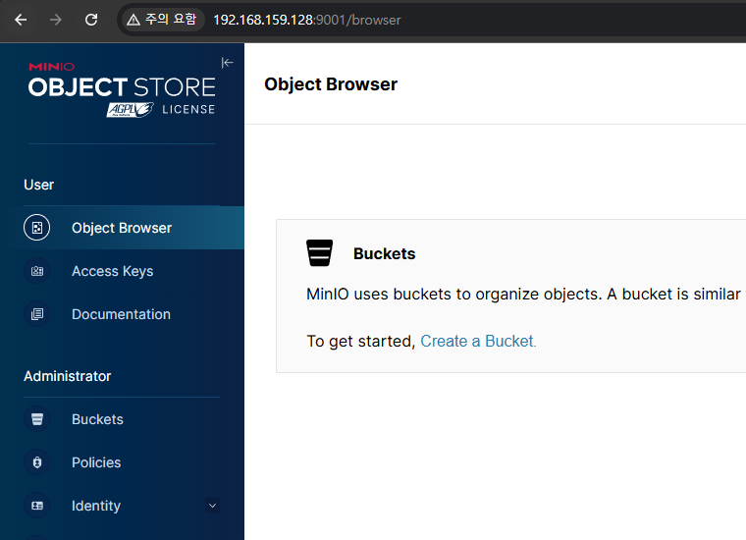This screenshot has height=540, width=746.
Task: Click the Documentation sidebar icon
Action: click(36, 314)
